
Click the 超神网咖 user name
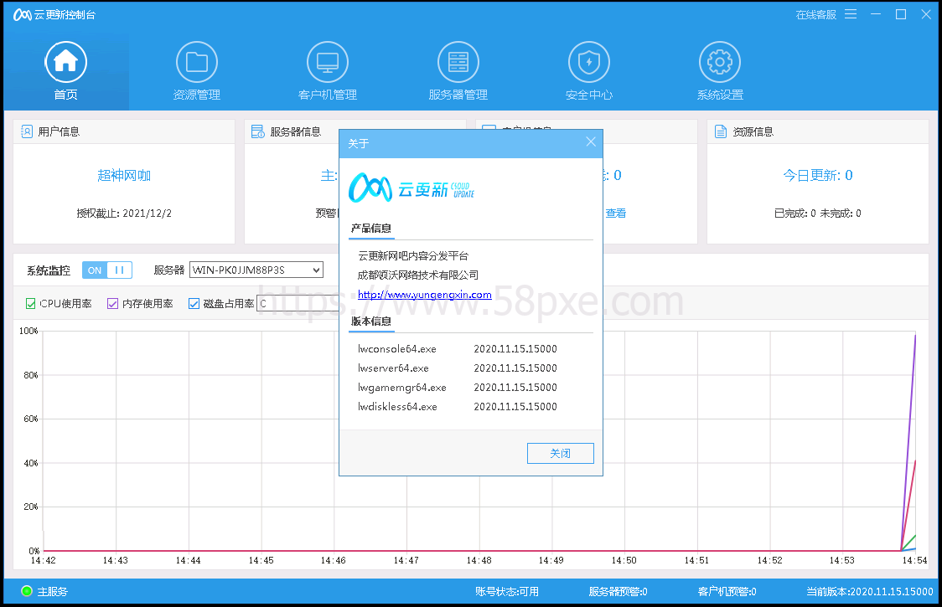tap(124, 175)
